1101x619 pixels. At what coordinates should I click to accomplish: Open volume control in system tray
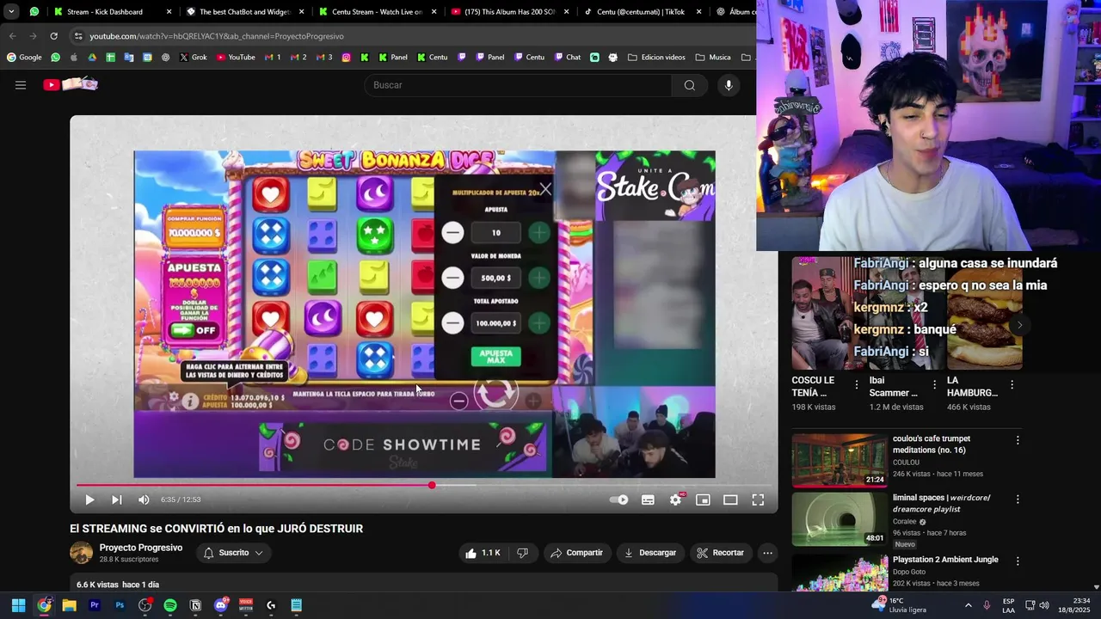tap(1044, 605)
